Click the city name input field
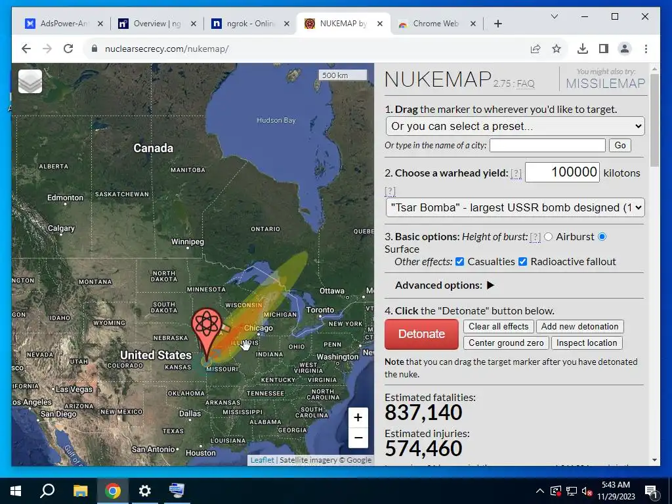672x504 pixels. [x=547, y=145]
